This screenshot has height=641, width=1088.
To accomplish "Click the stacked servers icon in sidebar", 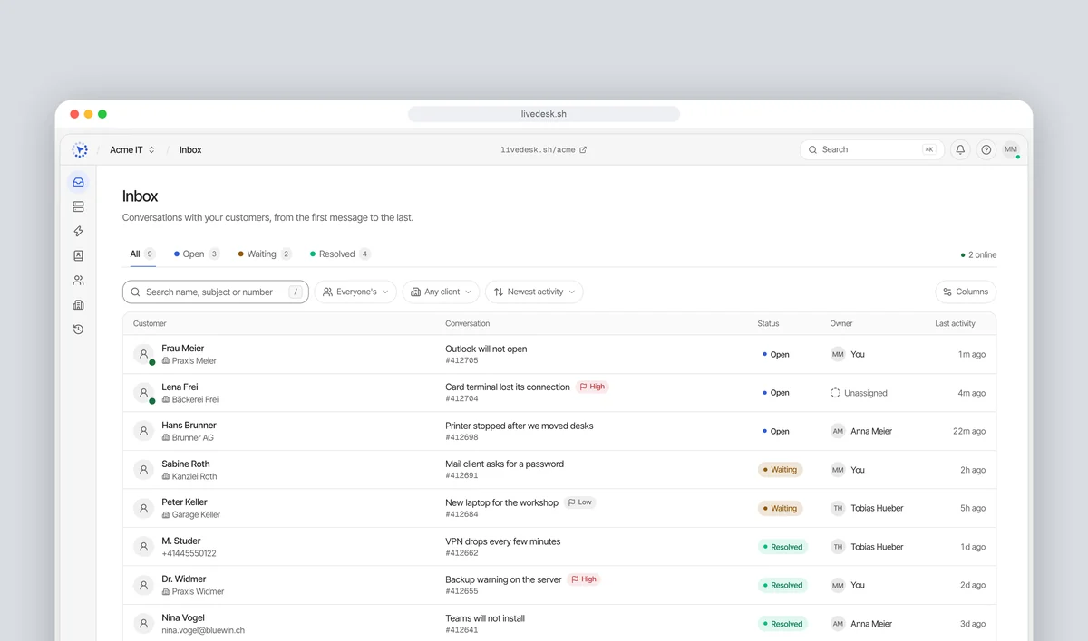I will click(78, 206).
